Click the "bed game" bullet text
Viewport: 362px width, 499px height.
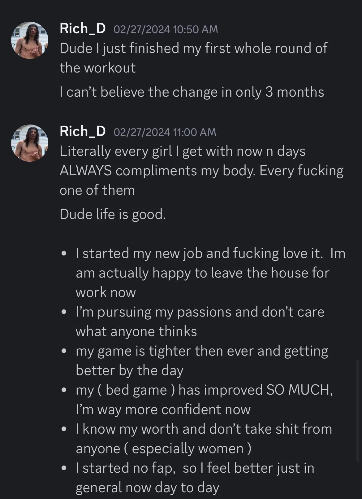point(204,399)
